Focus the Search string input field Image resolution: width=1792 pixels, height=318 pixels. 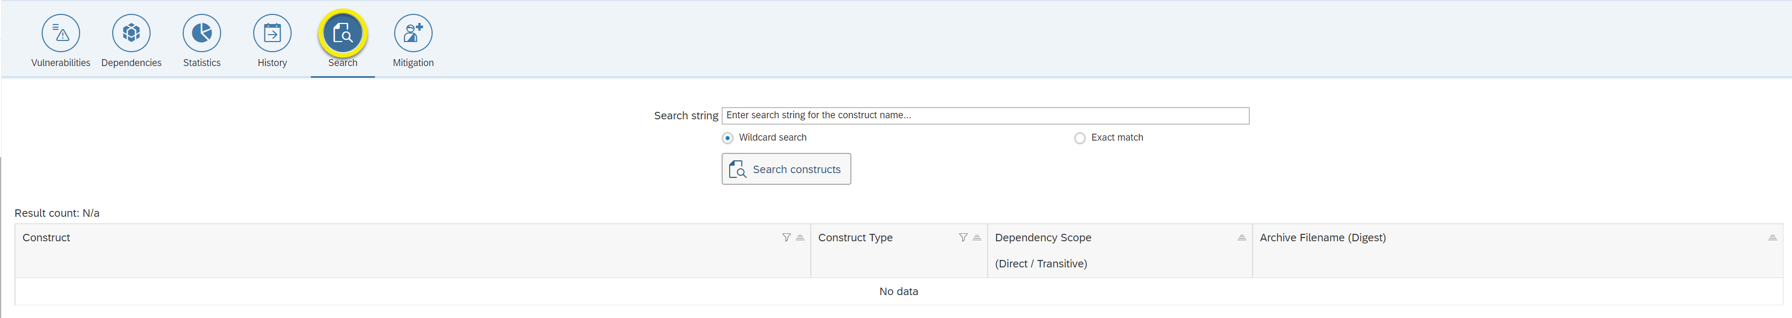985,115
